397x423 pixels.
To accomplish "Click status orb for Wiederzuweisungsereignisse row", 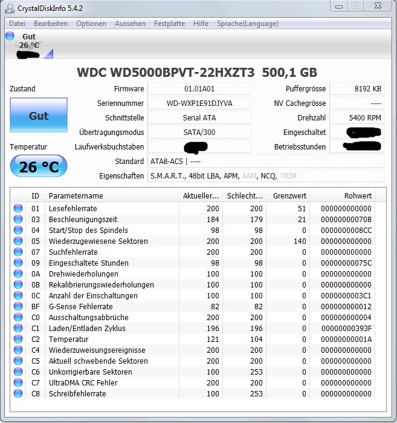I will (18, 350).
